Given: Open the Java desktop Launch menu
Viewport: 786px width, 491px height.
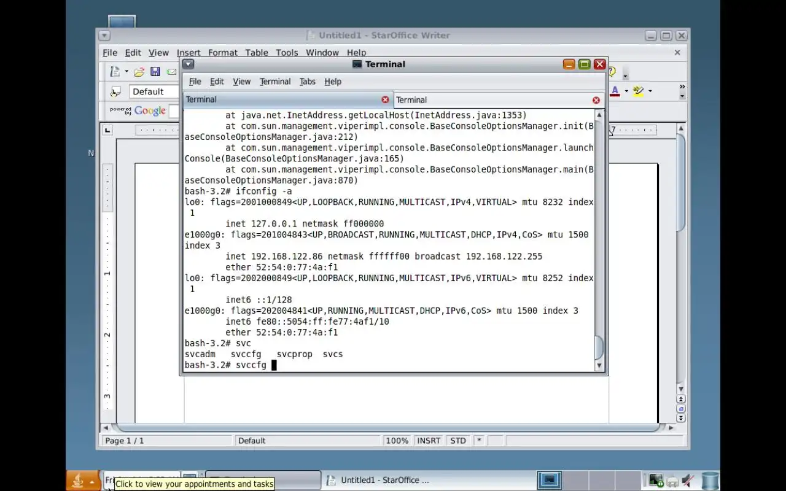Looking at the screenshot, I should pyautogui.click(x=83, y=481).
